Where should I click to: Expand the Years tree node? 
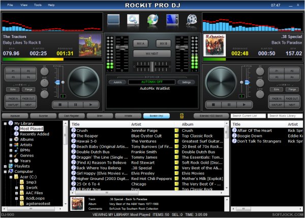click(11, 161)
